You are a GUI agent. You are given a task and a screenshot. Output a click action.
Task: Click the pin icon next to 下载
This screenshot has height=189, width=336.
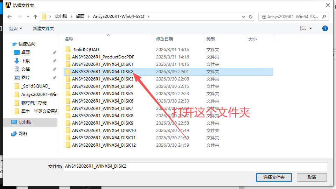55,61
